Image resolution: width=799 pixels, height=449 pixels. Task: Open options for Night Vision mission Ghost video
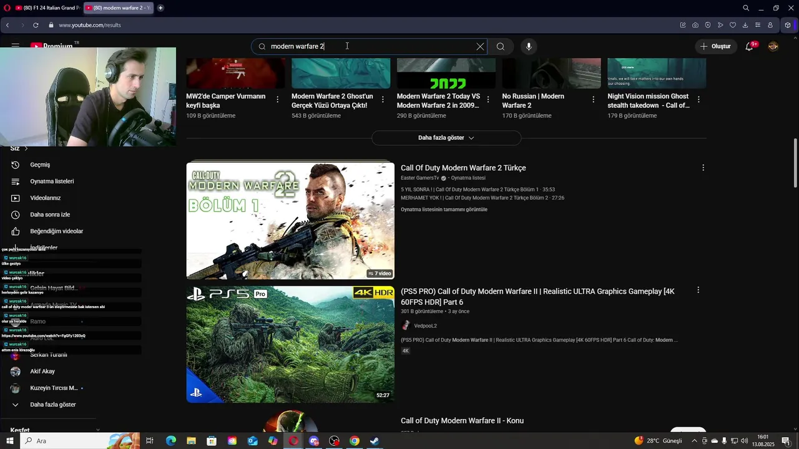pyautogui.click(x=699, y=100)
